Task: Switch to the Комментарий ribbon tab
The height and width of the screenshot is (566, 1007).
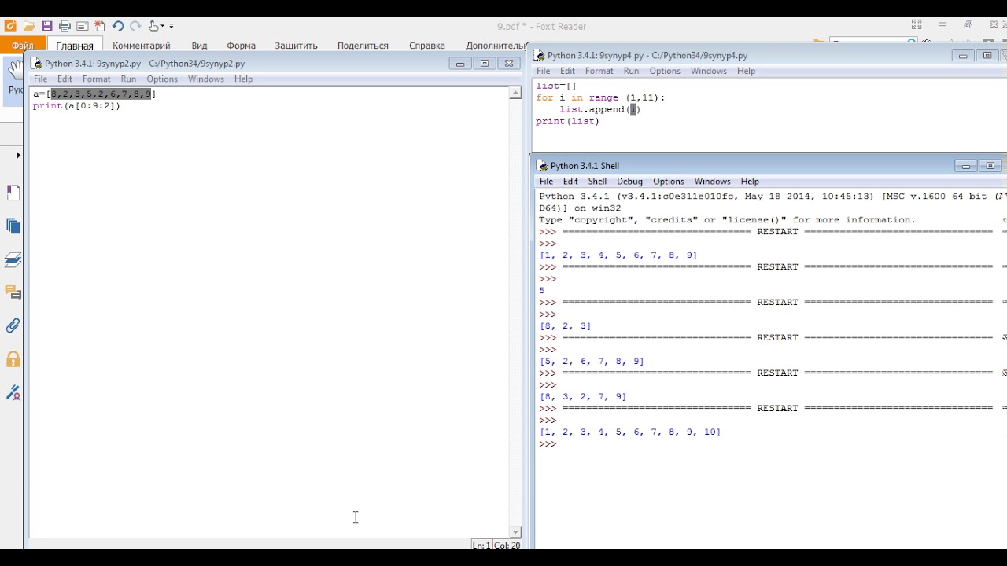Action: point(142,46)
